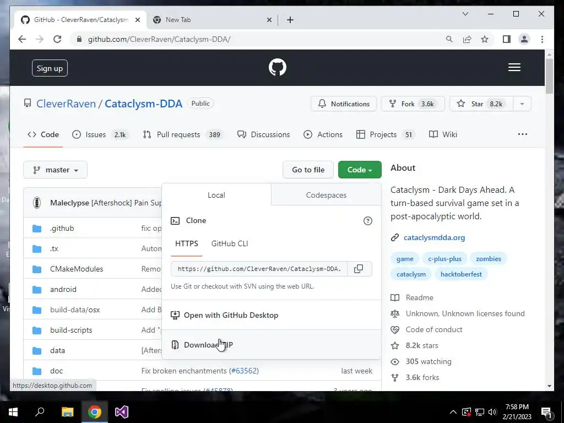Open the CMakeModules folder

point(76,269)
